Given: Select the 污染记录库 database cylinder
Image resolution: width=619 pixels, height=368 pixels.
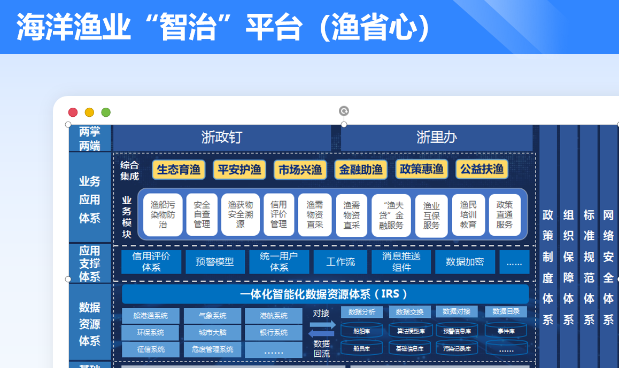Looking at the screenshot, I should click(x=456, y=348).
